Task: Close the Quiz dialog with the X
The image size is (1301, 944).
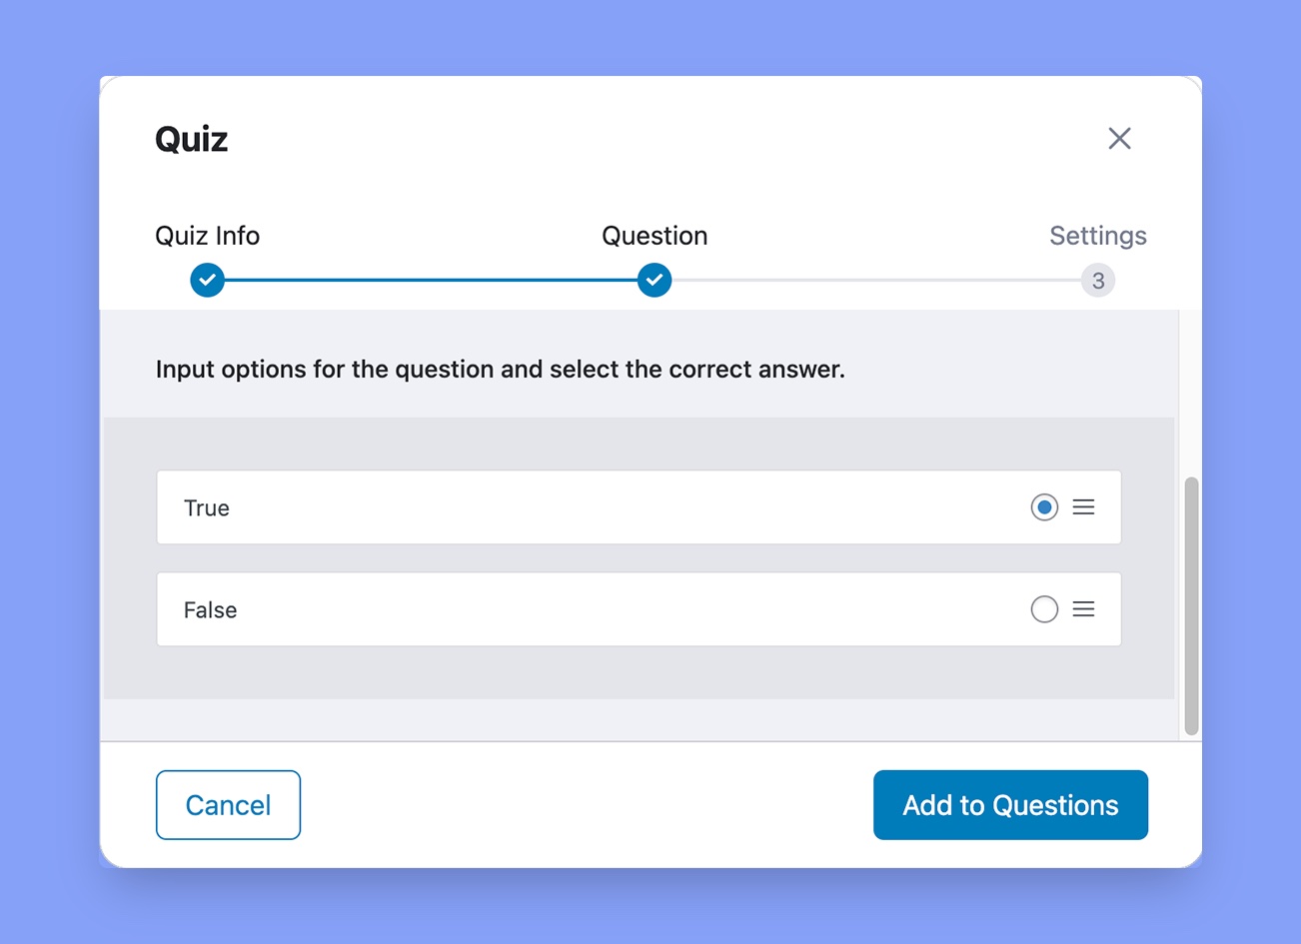Action: (x=1119, y=138)
